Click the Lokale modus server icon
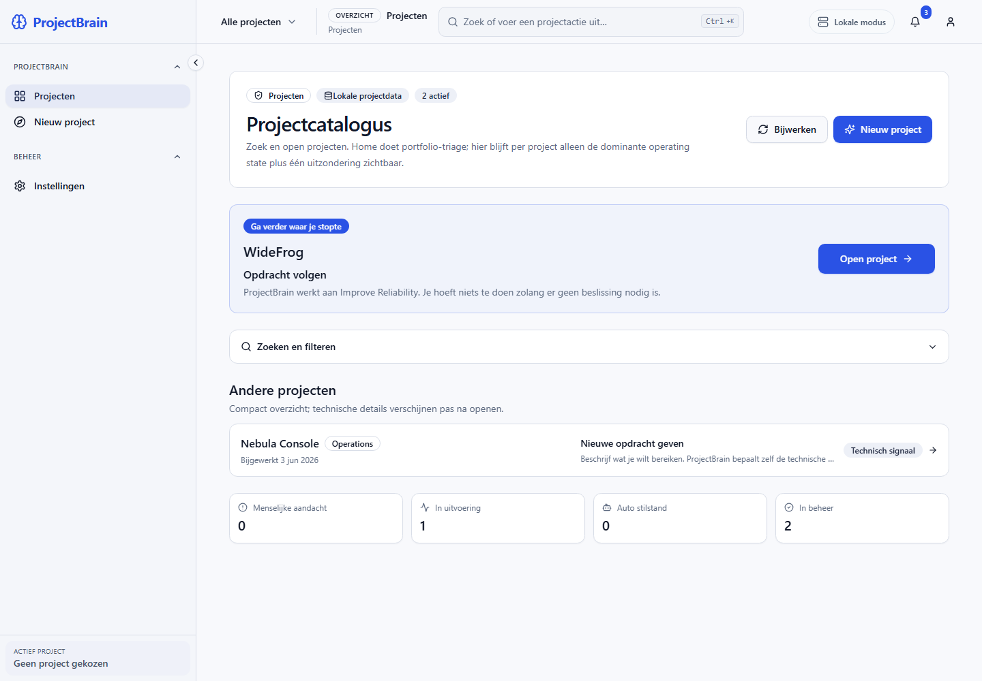Image resolution: width=982 pixels, height=681 pixels. (x=823, y=22)
